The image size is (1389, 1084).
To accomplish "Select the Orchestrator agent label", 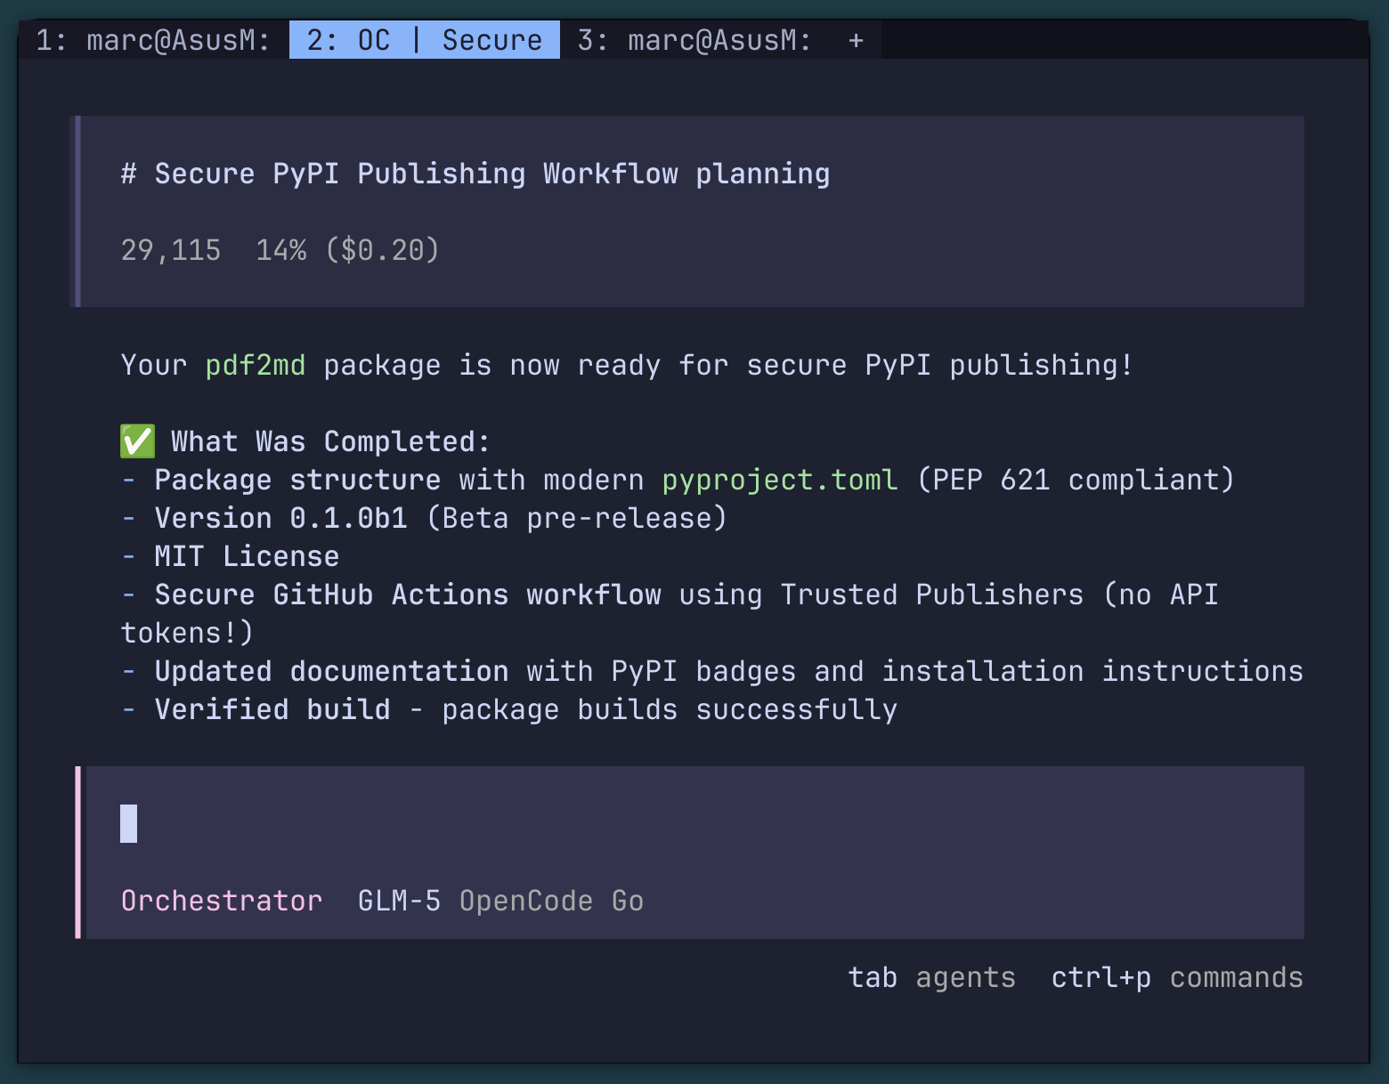I will (221, 900).
